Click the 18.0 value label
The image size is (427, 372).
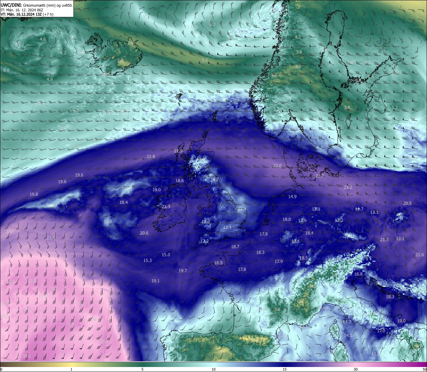coord(287,219)
